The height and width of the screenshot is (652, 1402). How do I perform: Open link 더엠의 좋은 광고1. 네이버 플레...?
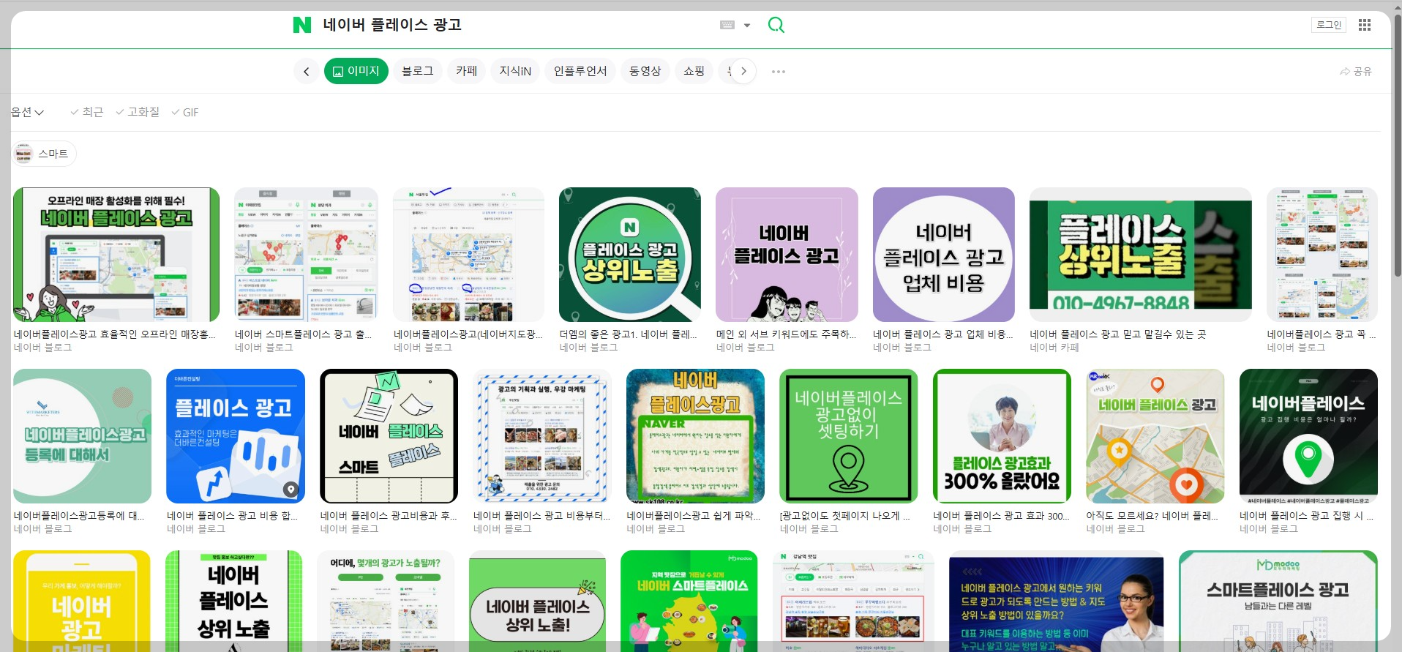(x=628, y=334)
